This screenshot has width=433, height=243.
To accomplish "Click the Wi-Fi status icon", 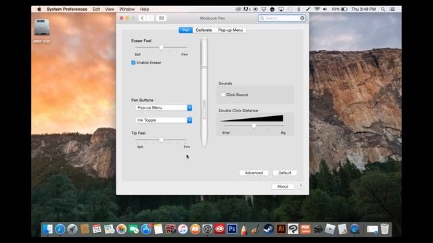I will click(317, 9).
